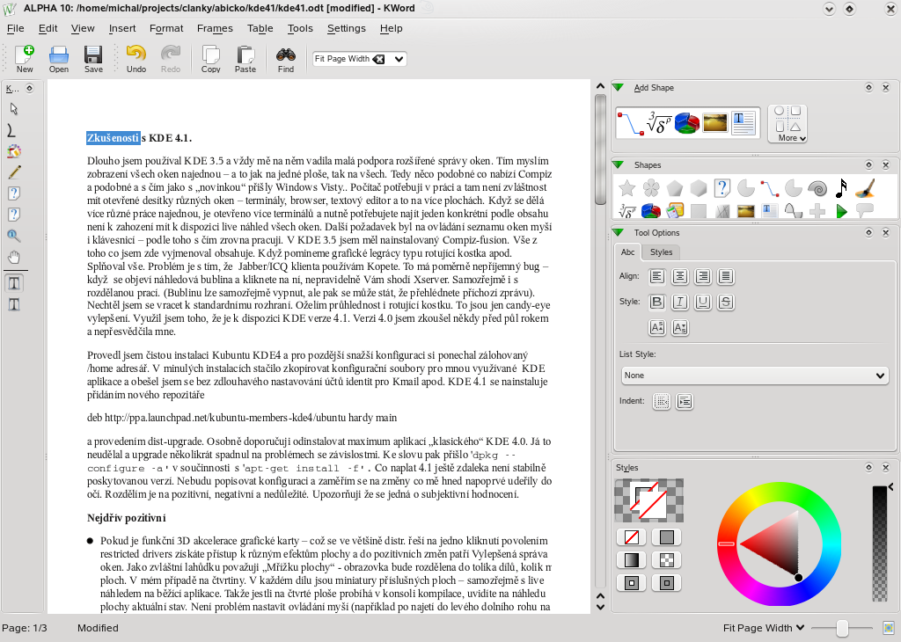Image resolution: width=901 pixels, height=642 pixels.
Task: Click the Open toolbar icon
Action: coord(59,59)
